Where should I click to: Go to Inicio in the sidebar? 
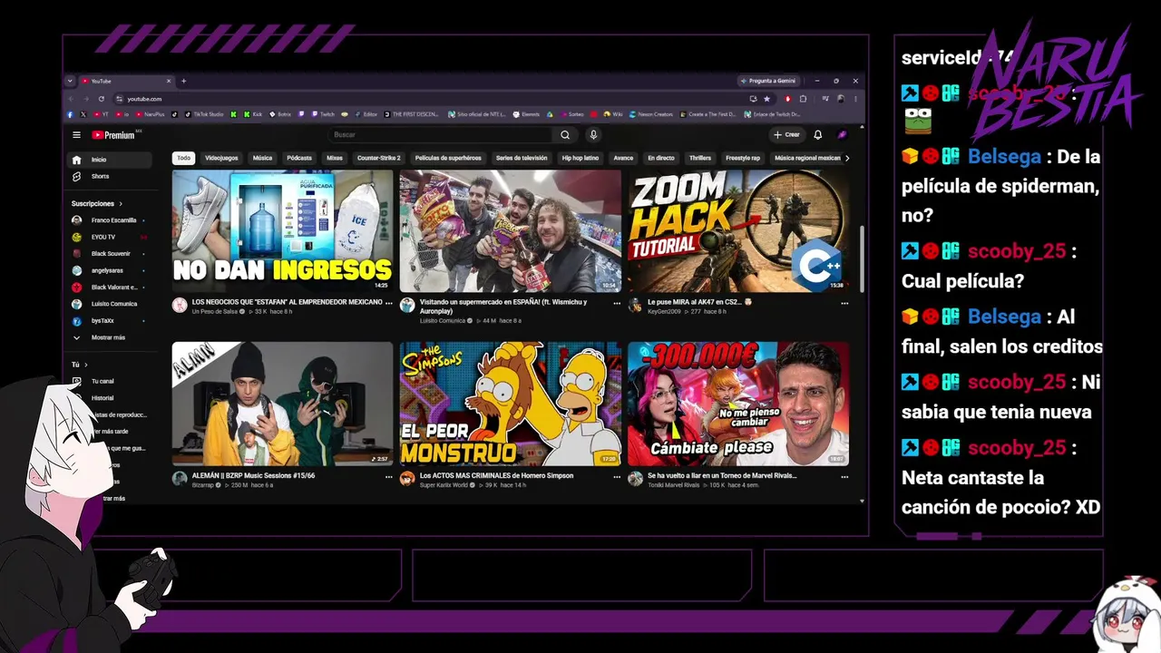tap(111, 160)
